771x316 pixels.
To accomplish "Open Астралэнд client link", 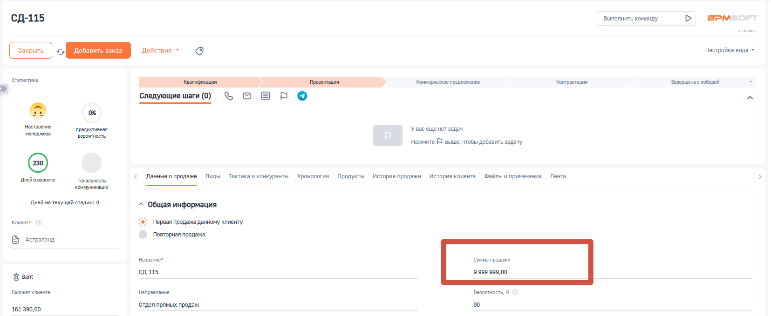I will (40, 240).
